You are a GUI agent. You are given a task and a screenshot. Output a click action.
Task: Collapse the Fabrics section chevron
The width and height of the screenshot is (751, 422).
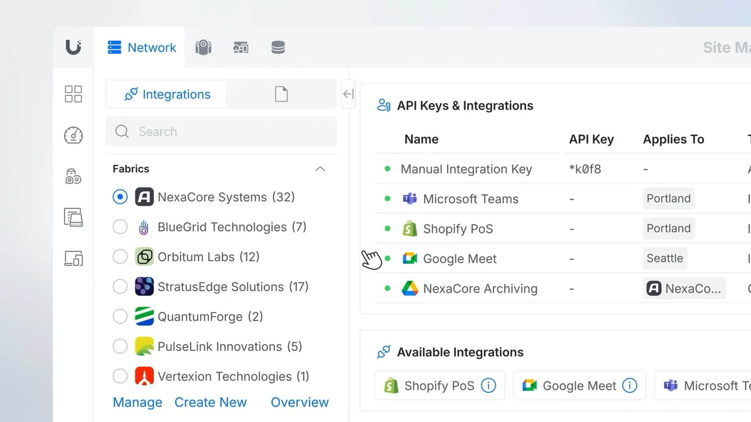320,169
